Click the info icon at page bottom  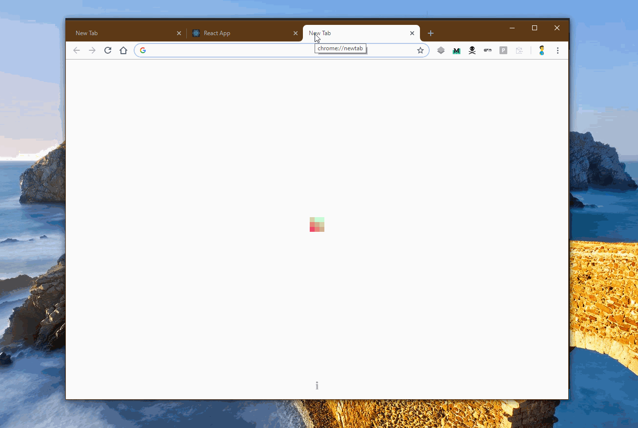coord(317,385)
